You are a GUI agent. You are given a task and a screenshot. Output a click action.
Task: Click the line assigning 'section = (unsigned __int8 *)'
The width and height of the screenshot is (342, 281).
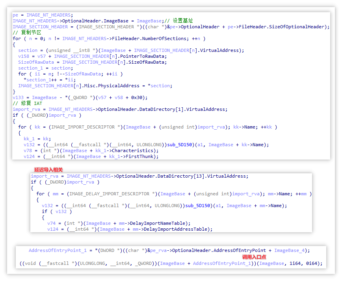click(131, 50)
